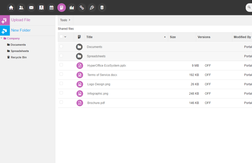Open the Links icon in the toolbar
The height and width of the screenshot is (163, 252).
(82, 7)
